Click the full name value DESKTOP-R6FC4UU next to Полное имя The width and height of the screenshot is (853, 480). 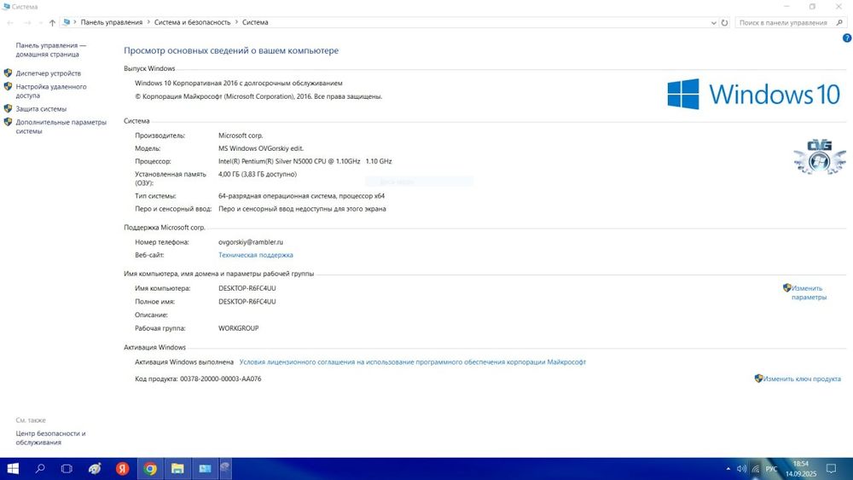(x=247, y=302)
